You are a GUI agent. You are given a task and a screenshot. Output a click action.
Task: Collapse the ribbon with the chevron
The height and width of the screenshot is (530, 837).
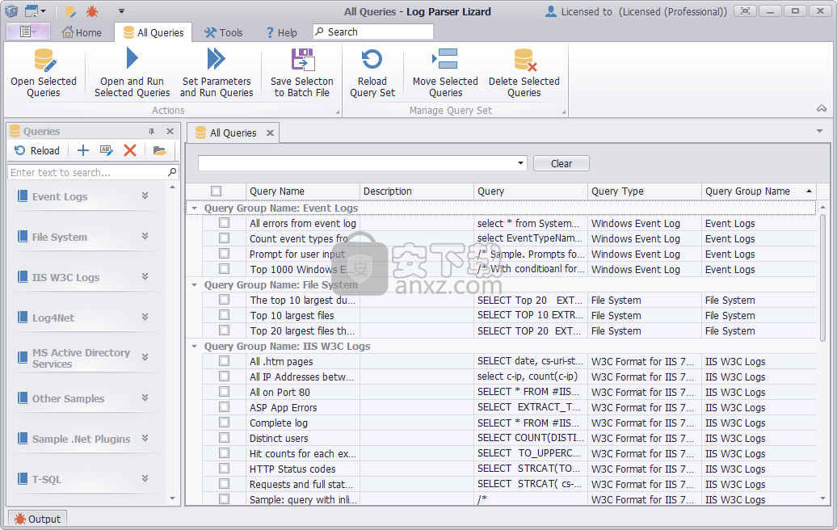(x=822, y=108)
